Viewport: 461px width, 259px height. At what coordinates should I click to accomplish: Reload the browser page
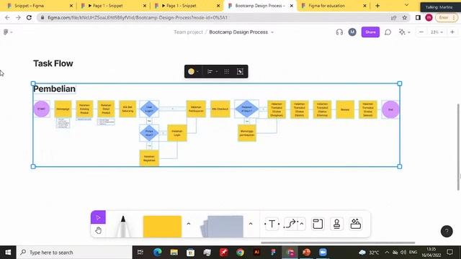[29, 17]
